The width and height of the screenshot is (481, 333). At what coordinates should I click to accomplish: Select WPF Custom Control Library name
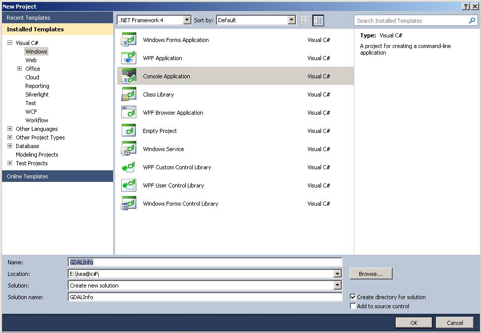pos(177,167)
